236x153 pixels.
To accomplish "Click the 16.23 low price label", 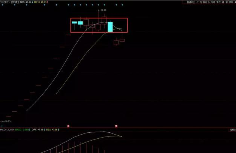I will [8, 121].
